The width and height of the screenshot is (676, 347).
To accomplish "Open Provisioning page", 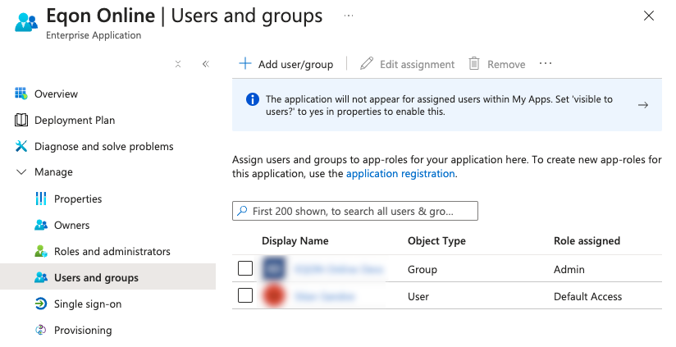I will [83, 331].
